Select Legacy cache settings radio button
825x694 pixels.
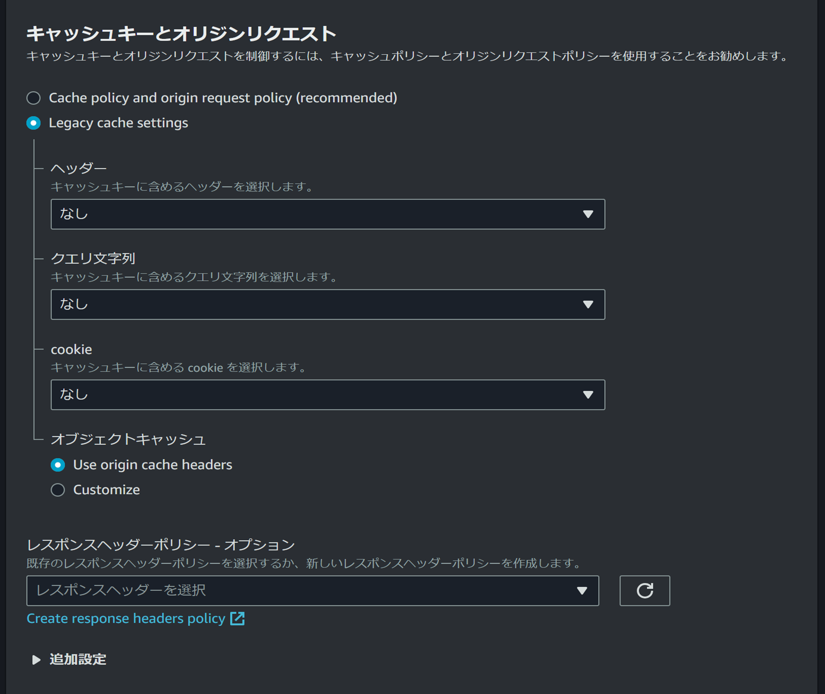tap(33, 123)
